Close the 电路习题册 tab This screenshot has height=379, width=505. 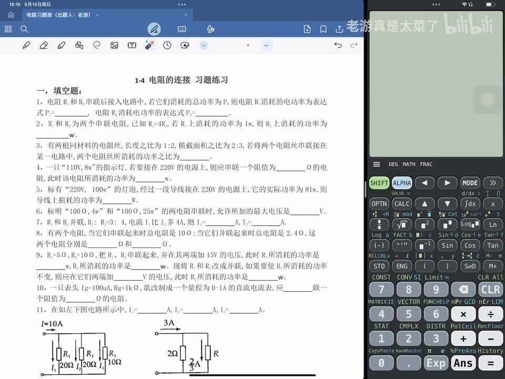(186, 15)
